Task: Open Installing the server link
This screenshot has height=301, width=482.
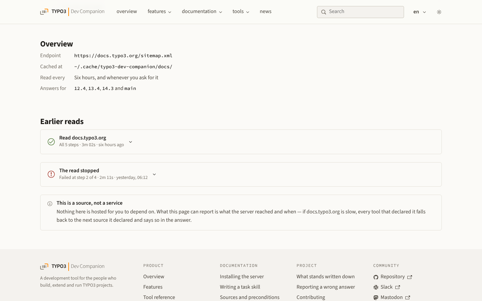Action: pyautogui.click(x=242, y=277)
